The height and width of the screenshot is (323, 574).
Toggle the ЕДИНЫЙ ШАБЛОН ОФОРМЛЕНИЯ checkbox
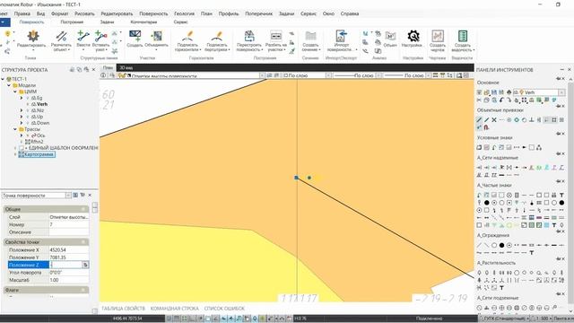click(22, 148)
